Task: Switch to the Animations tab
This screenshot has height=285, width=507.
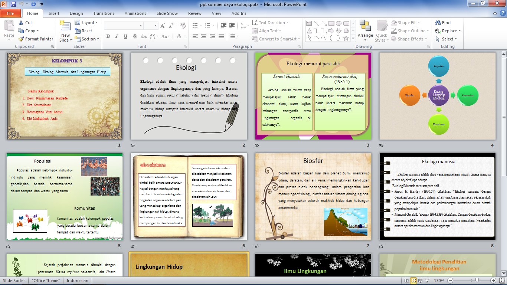Action: (135, 13)
